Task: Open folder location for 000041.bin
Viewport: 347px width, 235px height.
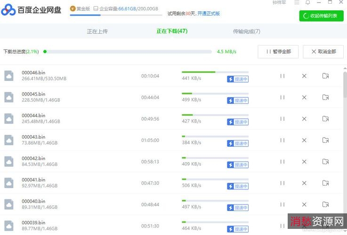Action: tap(325, 183)
